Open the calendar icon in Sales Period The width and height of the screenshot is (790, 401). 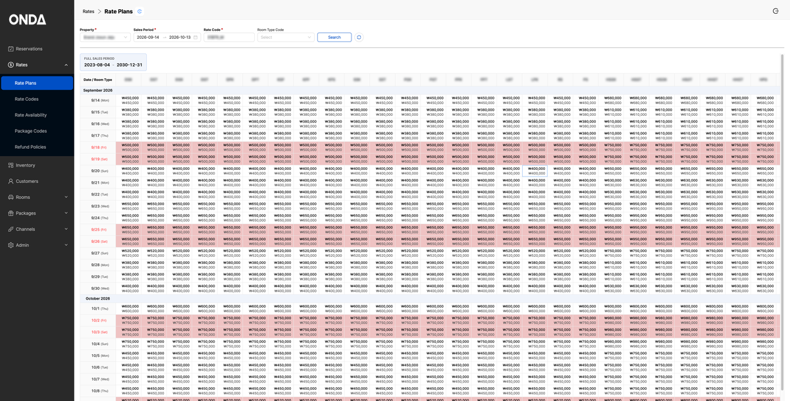(196, 38)
